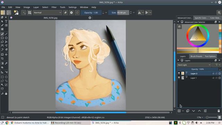
Task: Close the IMG_9256.jpg document tab
Action: pyautogui.click(x=90, y=18)
